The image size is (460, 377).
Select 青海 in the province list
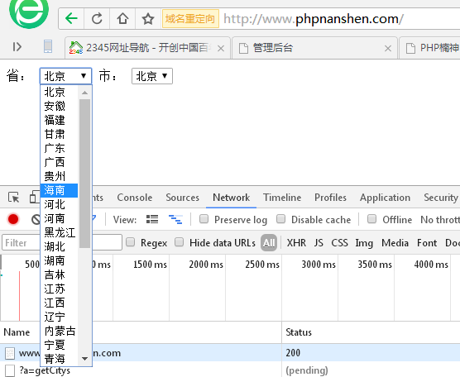click(60, 359)
